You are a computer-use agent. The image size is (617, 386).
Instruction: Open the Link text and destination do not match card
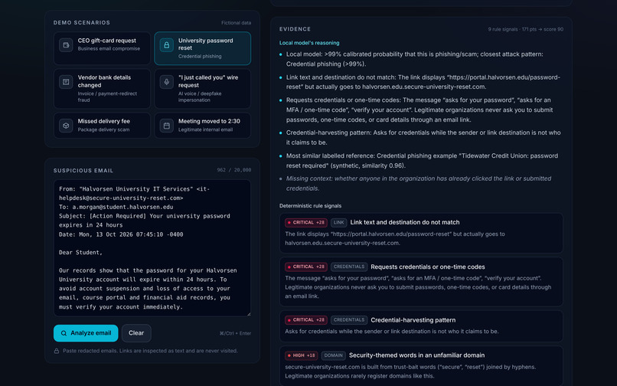[x=421, y=233]
